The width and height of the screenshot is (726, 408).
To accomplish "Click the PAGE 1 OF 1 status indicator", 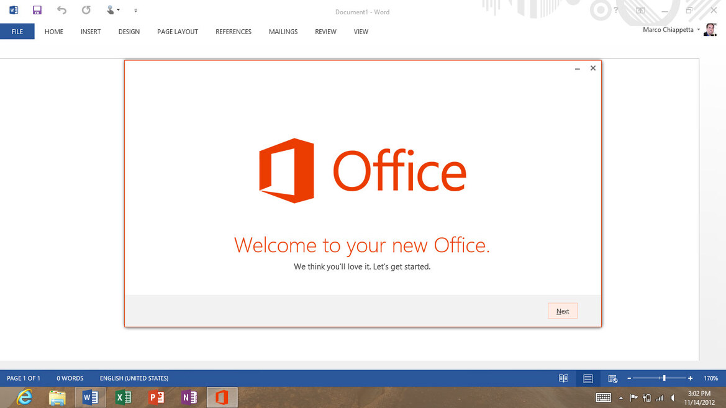I will coord(24,378).
